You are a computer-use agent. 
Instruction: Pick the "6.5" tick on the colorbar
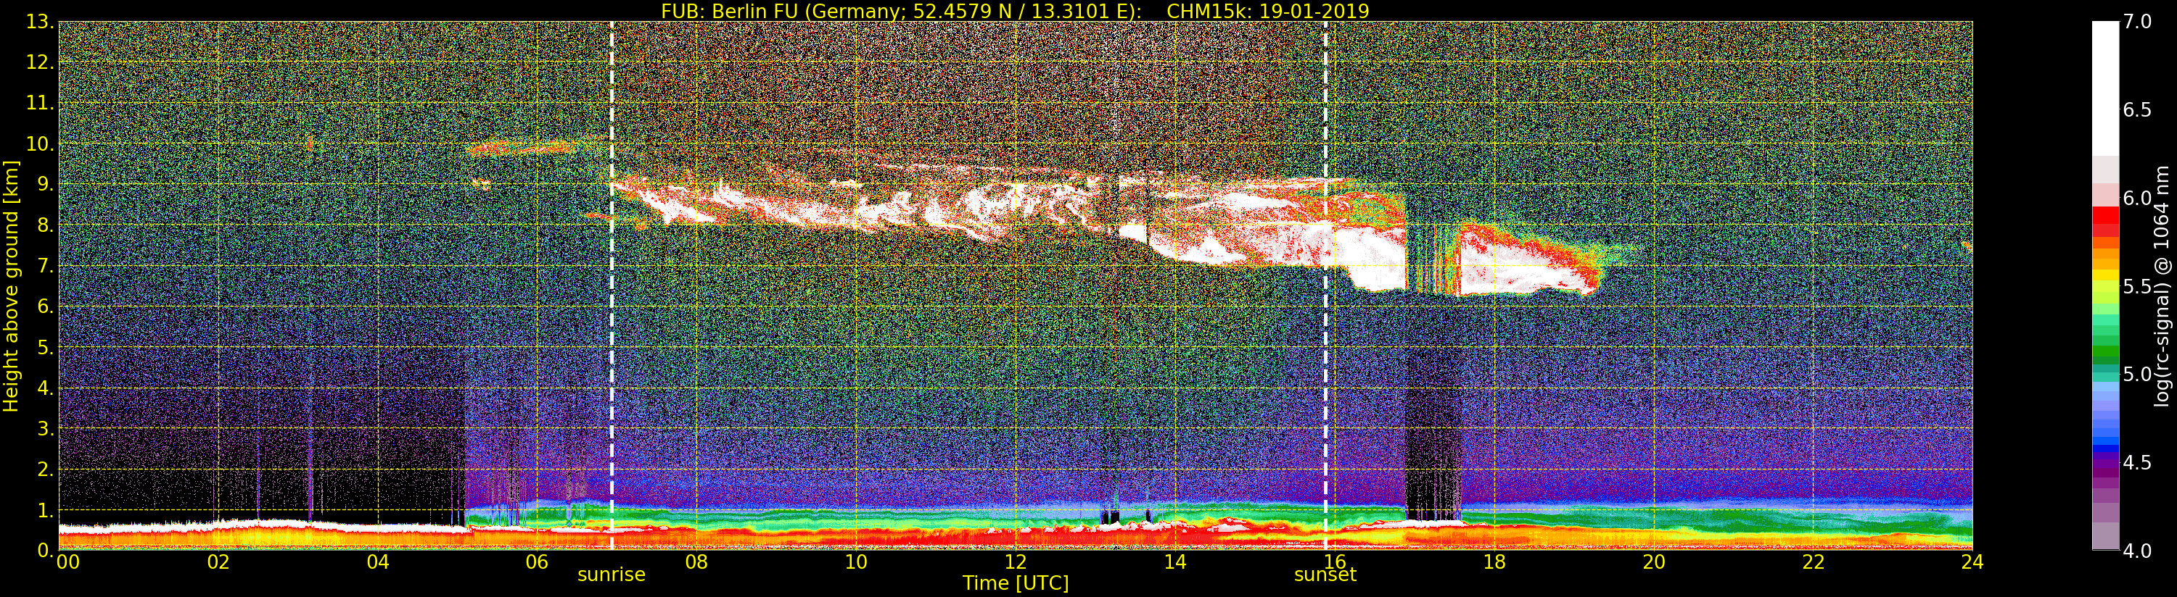point(2137,110)
